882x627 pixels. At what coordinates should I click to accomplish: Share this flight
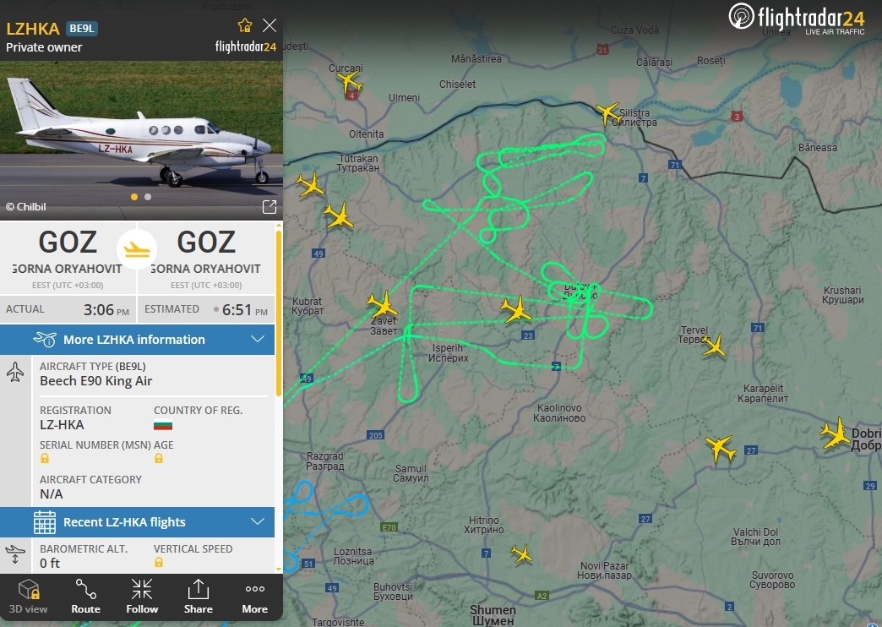tap(198, 597)
